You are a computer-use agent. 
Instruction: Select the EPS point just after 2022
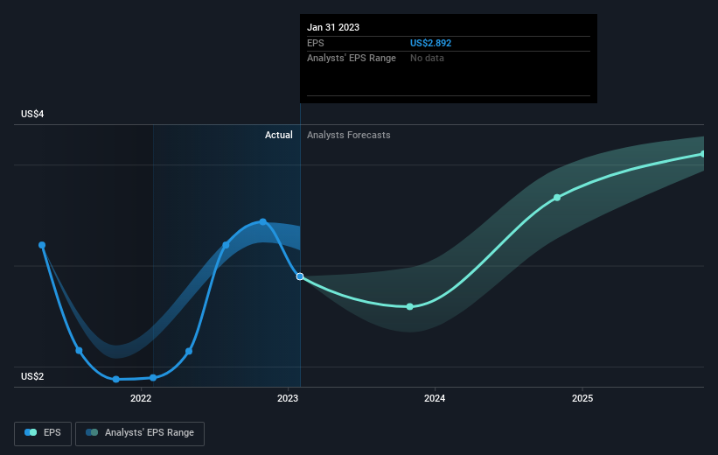tap(153, 378)
